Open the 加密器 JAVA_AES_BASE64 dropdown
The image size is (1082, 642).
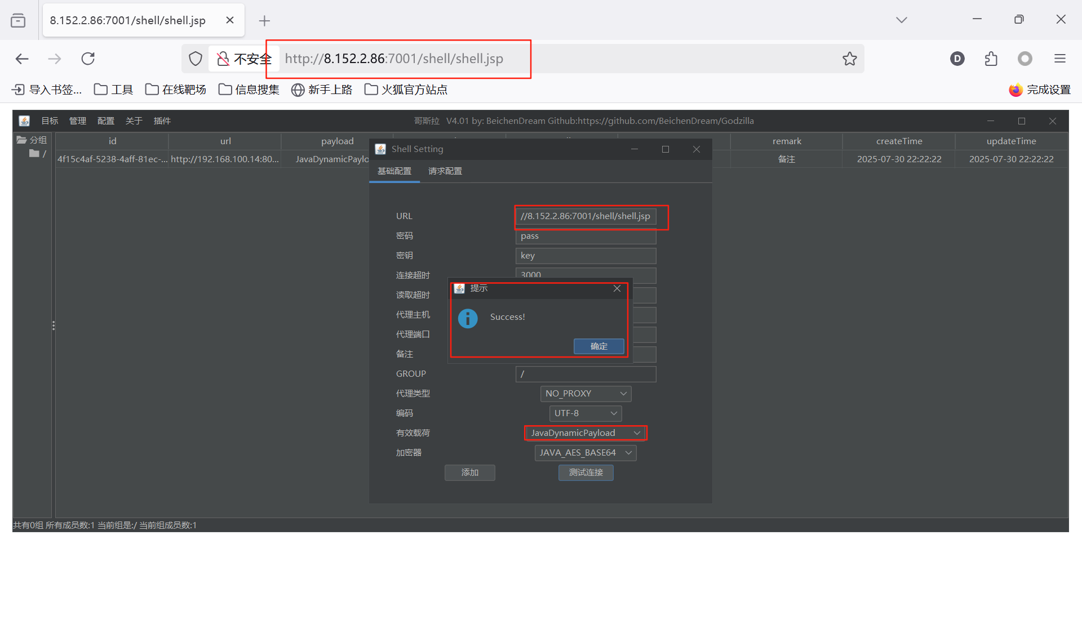(586, 453)
